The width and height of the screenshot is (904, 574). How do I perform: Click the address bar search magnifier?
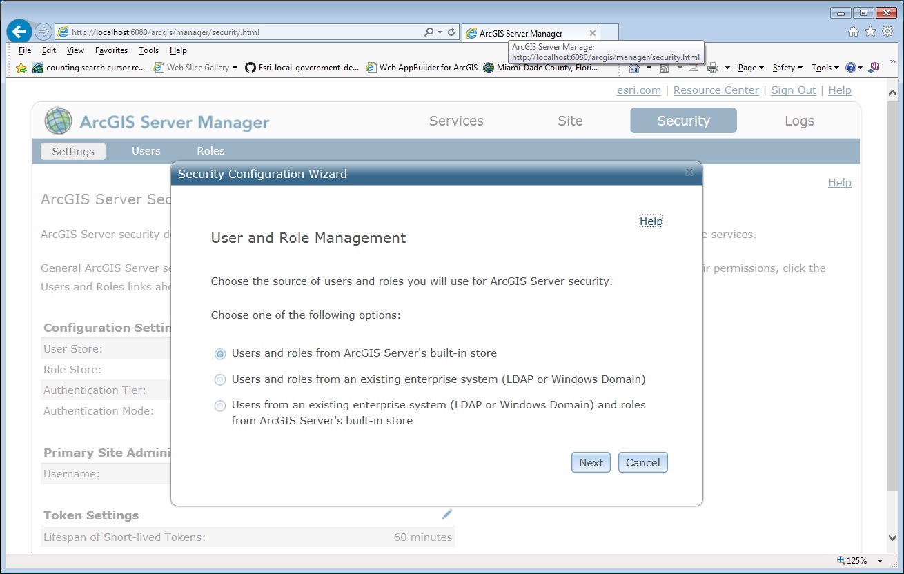pyautogui.click(x=429, y=32)
